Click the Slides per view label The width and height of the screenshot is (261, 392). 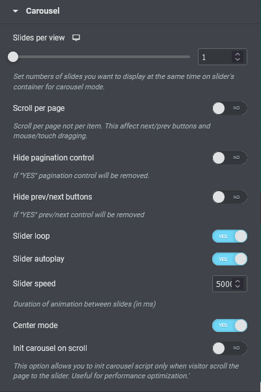pos(38,38)
